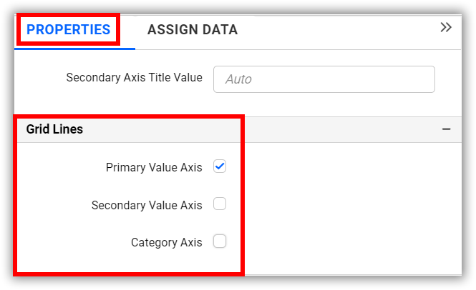Click the Secondary Value Axis label

[147, 205]
